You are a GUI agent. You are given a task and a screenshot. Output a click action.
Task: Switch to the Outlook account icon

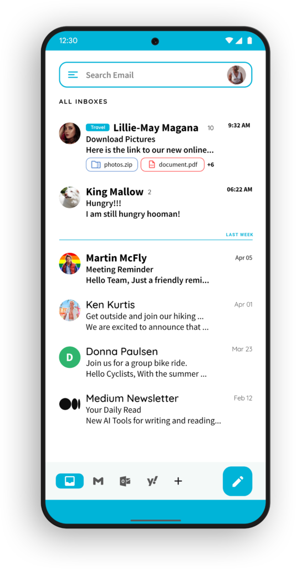[x=125, y=481]
